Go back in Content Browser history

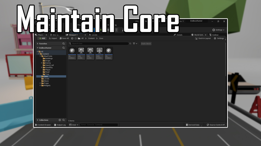72,39
